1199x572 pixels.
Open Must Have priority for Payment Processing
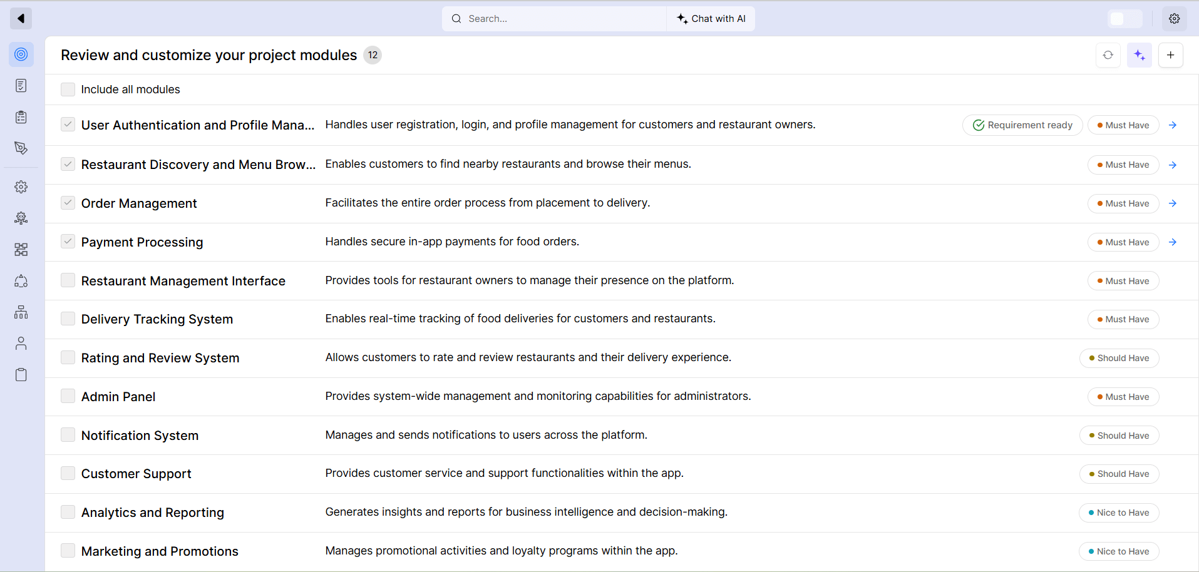click(x=1123, y=242)
